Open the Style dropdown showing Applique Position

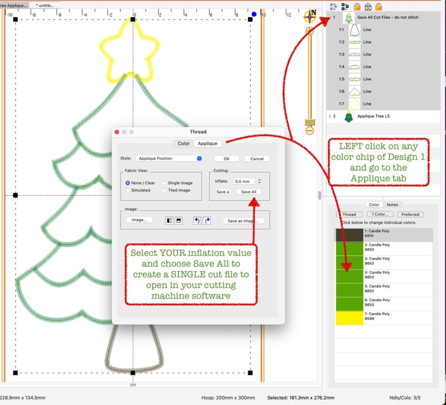coord(168,158)
